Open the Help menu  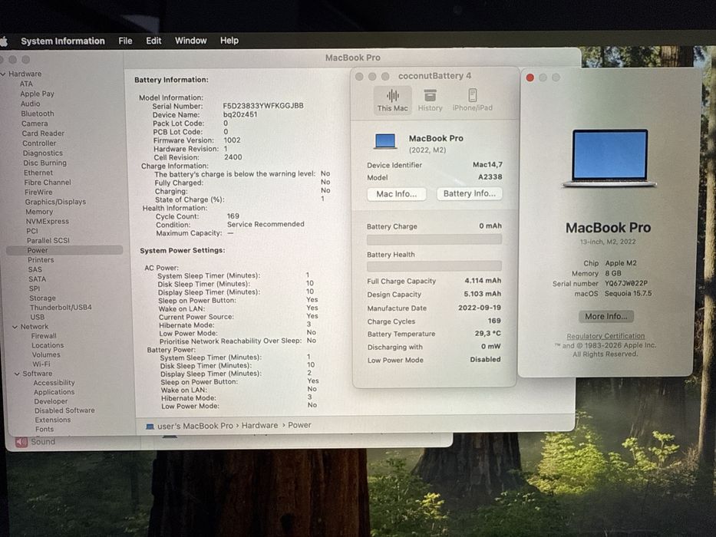coord(229,41)
